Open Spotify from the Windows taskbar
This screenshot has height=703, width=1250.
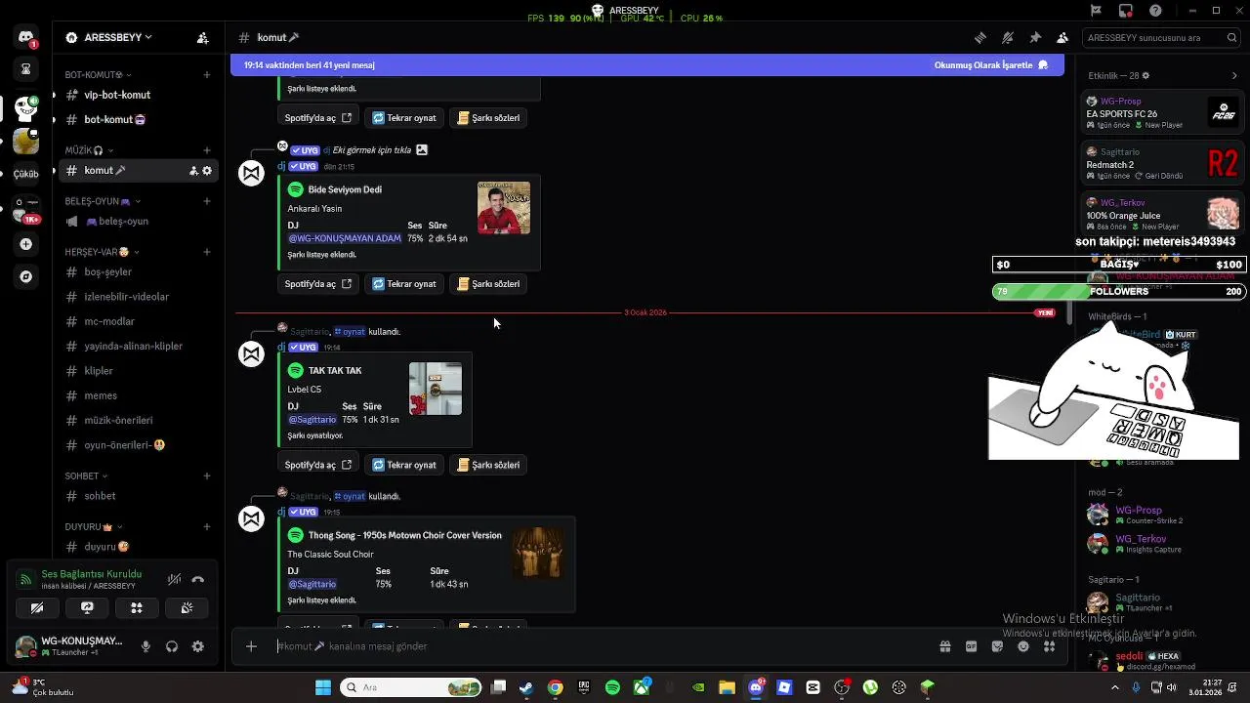pyautogui.click(x=612, y=687)
